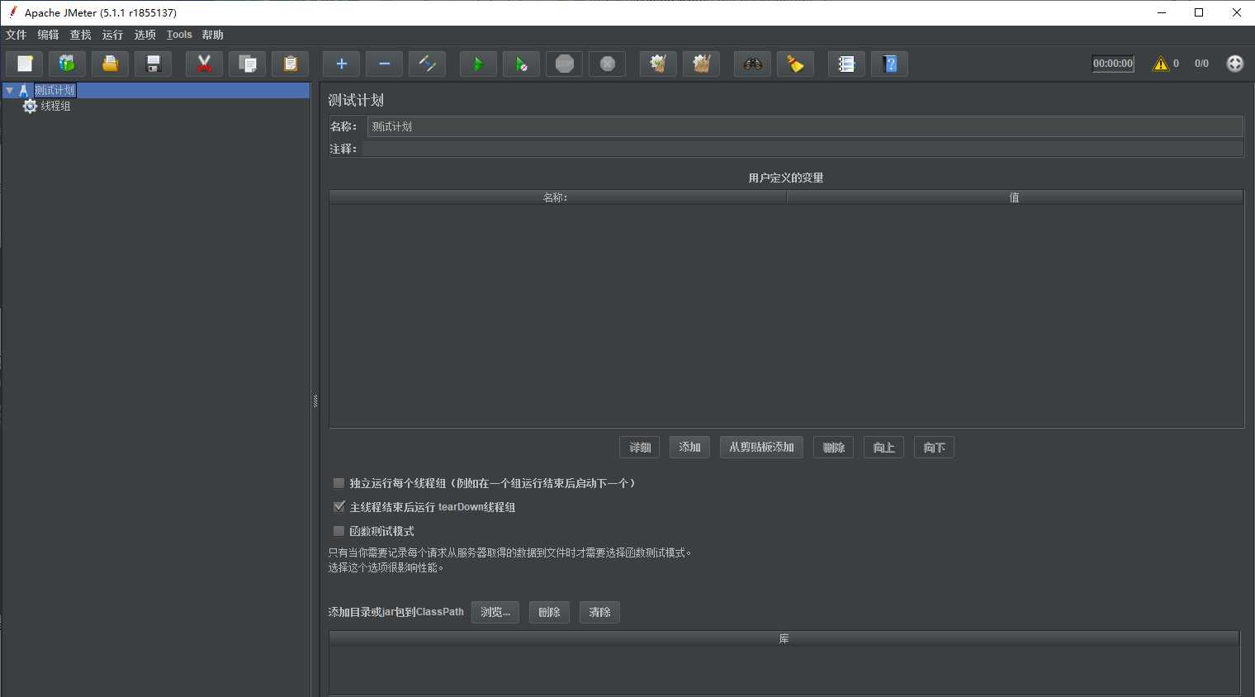This screenshot has height=697, width=1255.
Task: Click the 名称 column header
Action: pos(557,197)
